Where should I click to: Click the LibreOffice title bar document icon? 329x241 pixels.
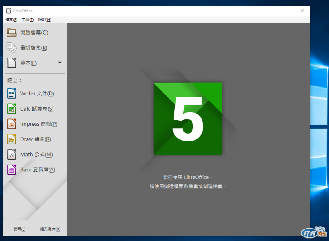pos(8,11)
